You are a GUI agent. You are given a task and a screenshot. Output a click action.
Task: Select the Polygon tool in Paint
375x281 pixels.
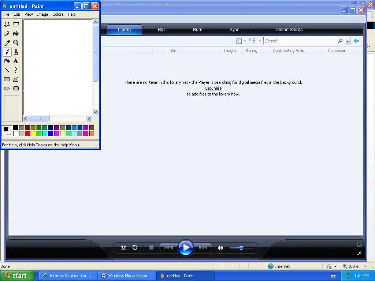[16, 79]
